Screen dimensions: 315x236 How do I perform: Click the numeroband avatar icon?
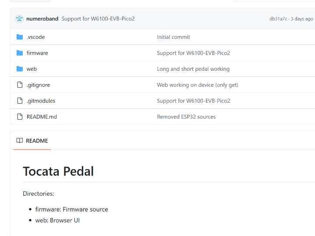coord(20,19)
